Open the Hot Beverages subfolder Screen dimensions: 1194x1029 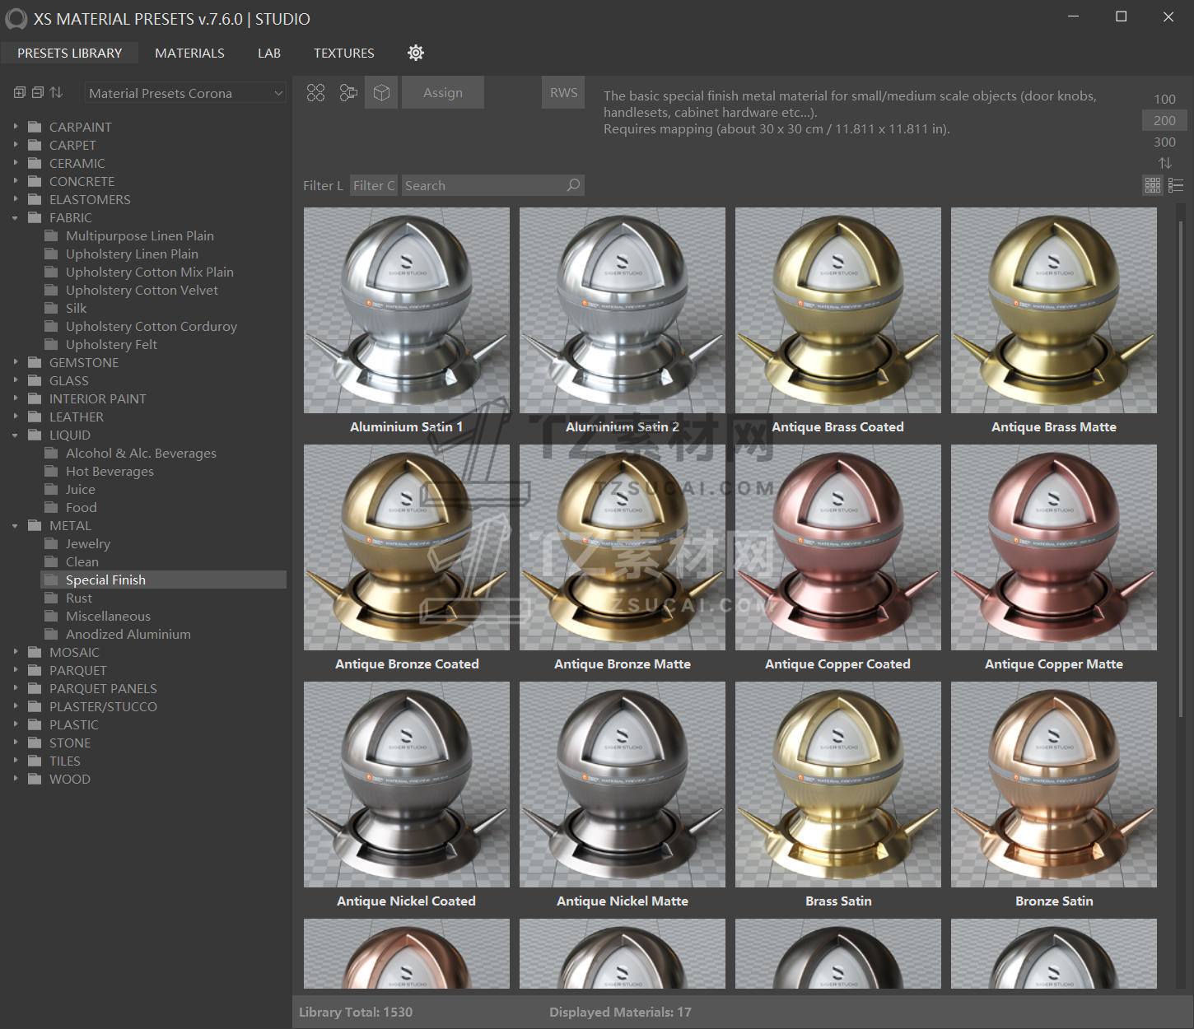pyautogui.click(x=110, y=471)
